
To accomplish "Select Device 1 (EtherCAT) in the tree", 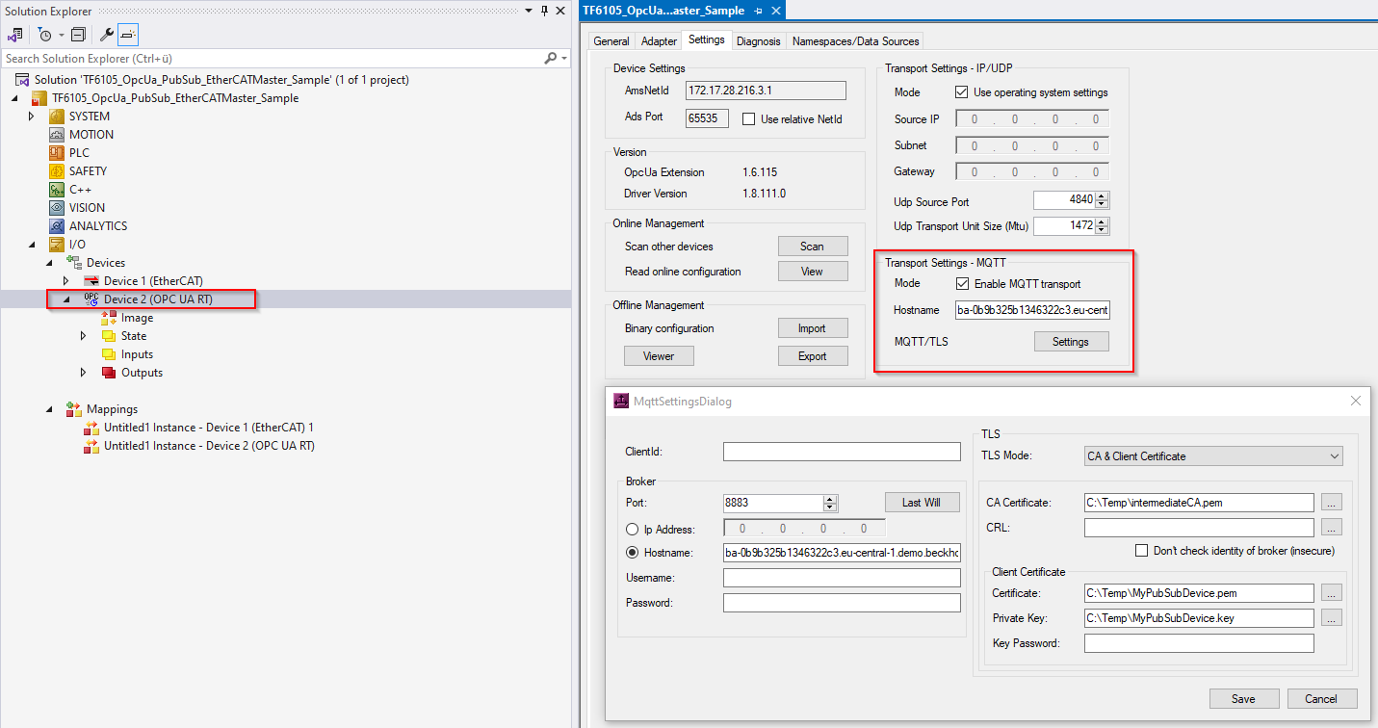I will tap(153, 281).
